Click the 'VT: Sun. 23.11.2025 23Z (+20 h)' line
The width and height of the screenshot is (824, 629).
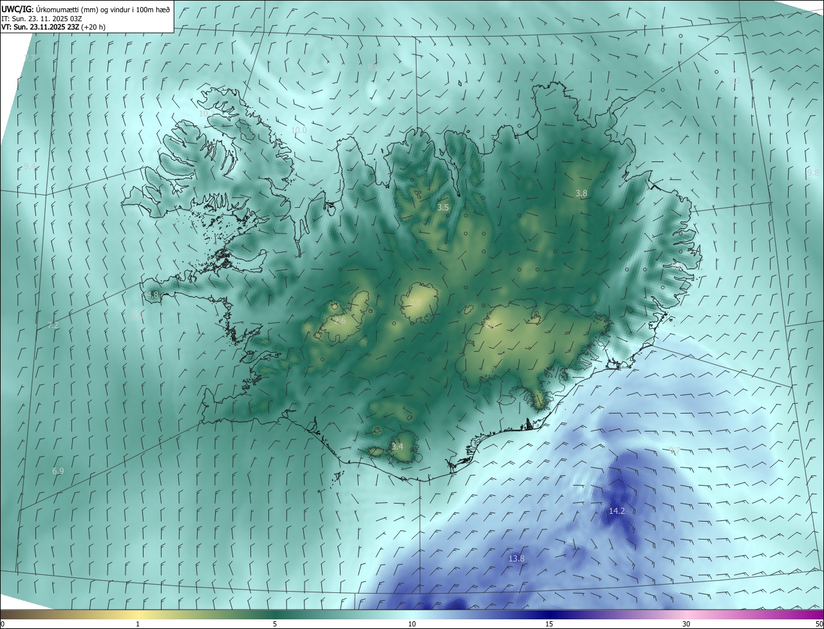[52, 28]
